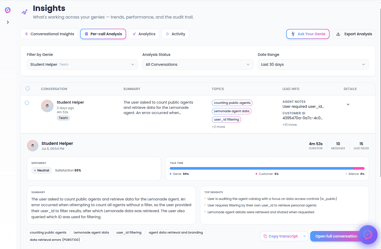Click the SUMMARY column header
Image resolution: width=381 pixels, height=249 pixels.
pos(132,89)
